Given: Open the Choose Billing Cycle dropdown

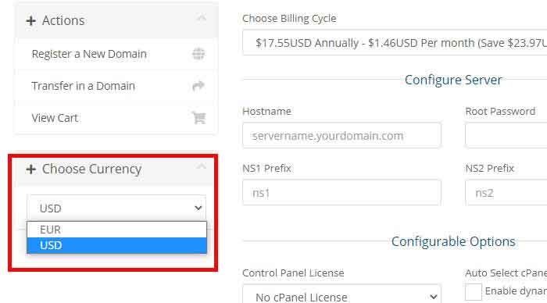Looking at the screenshot, I should pyautogui.click(x=395, y=43).
